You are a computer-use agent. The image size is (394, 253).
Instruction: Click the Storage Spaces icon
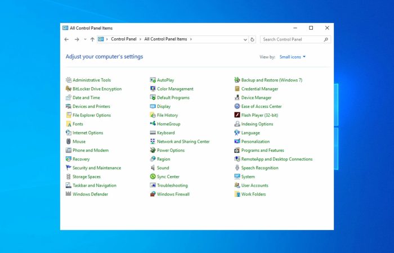click(x=68, y=177)
